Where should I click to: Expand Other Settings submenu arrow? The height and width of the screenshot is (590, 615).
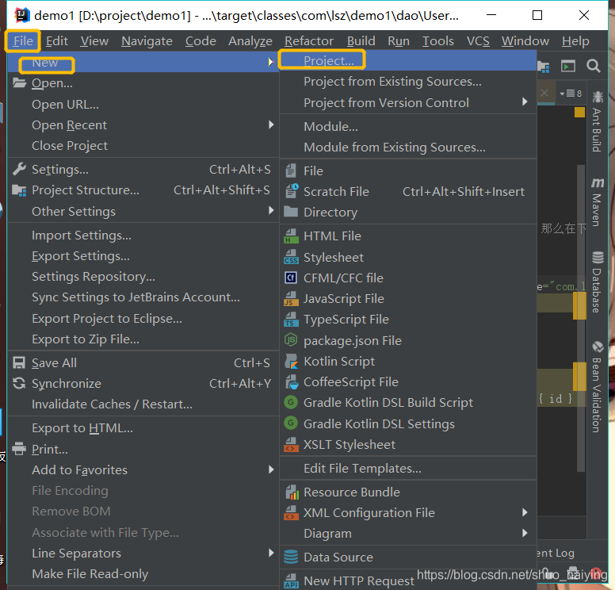270,210
